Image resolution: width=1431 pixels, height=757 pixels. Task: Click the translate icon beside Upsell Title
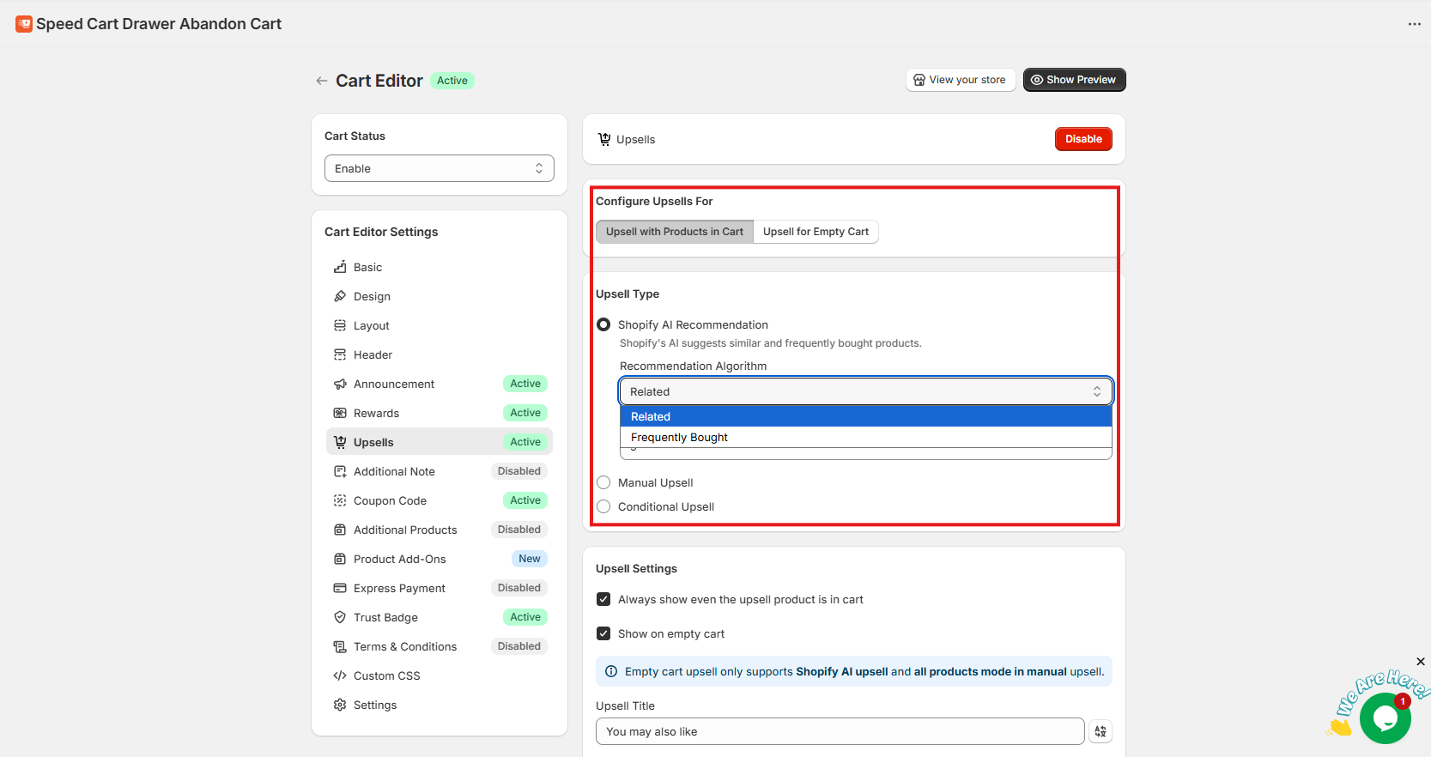click(x=1100, y=731)
